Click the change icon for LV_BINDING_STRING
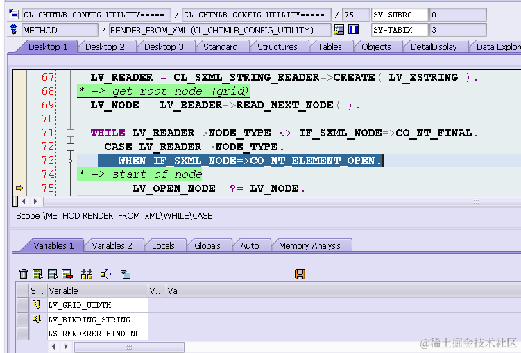The image size is (521, 353). pyautogui.click(x=37, y=320)
